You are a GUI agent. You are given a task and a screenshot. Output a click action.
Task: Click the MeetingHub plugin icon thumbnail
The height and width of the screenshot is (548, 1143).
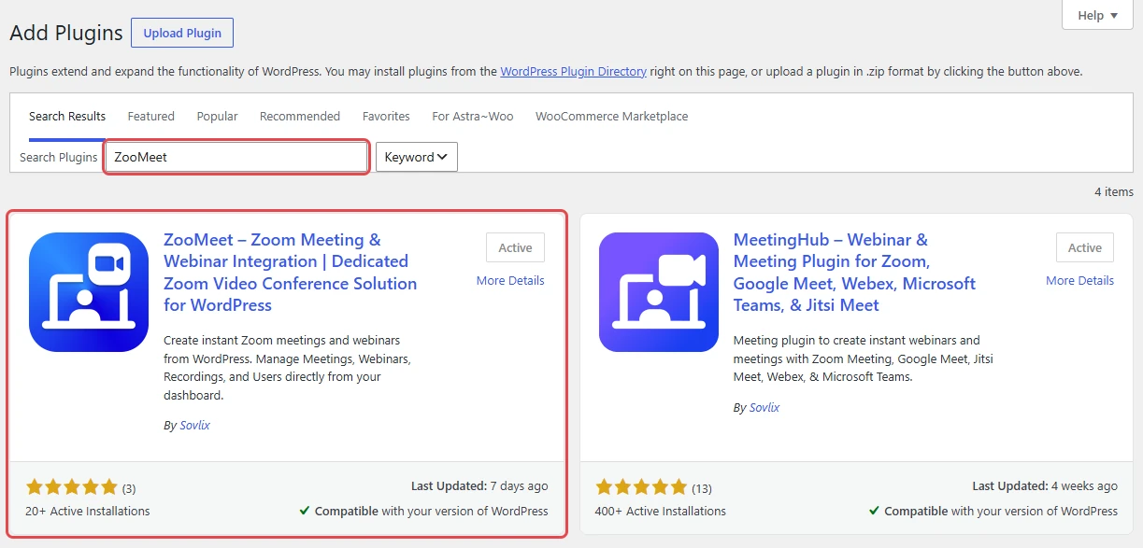coord(659,292)
